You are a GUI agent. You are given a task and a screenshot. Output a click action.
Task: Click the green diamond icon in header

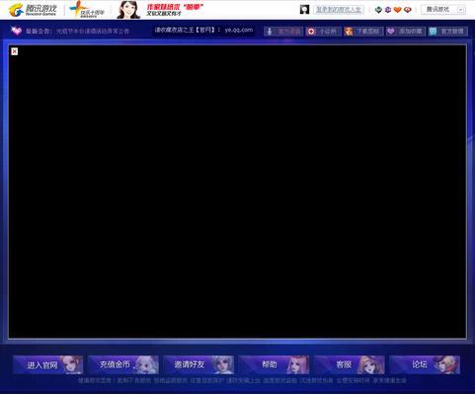(378, 10)
